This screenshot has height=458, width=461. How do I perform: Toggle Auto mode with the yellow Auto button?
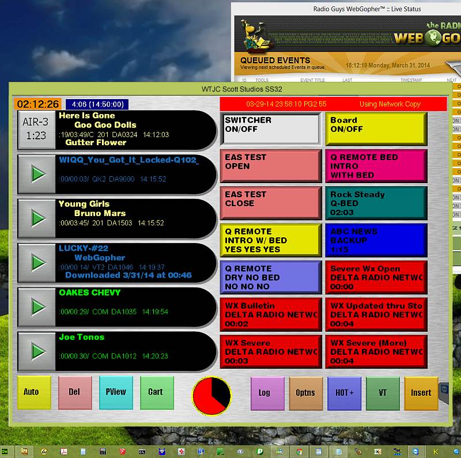tap(34, 393)
